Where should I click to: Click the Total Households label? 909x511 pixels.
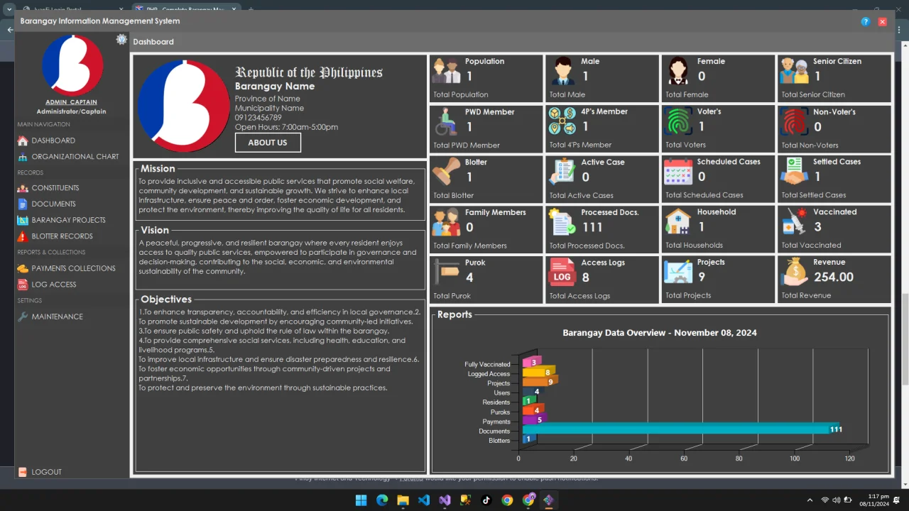point(694,246)
